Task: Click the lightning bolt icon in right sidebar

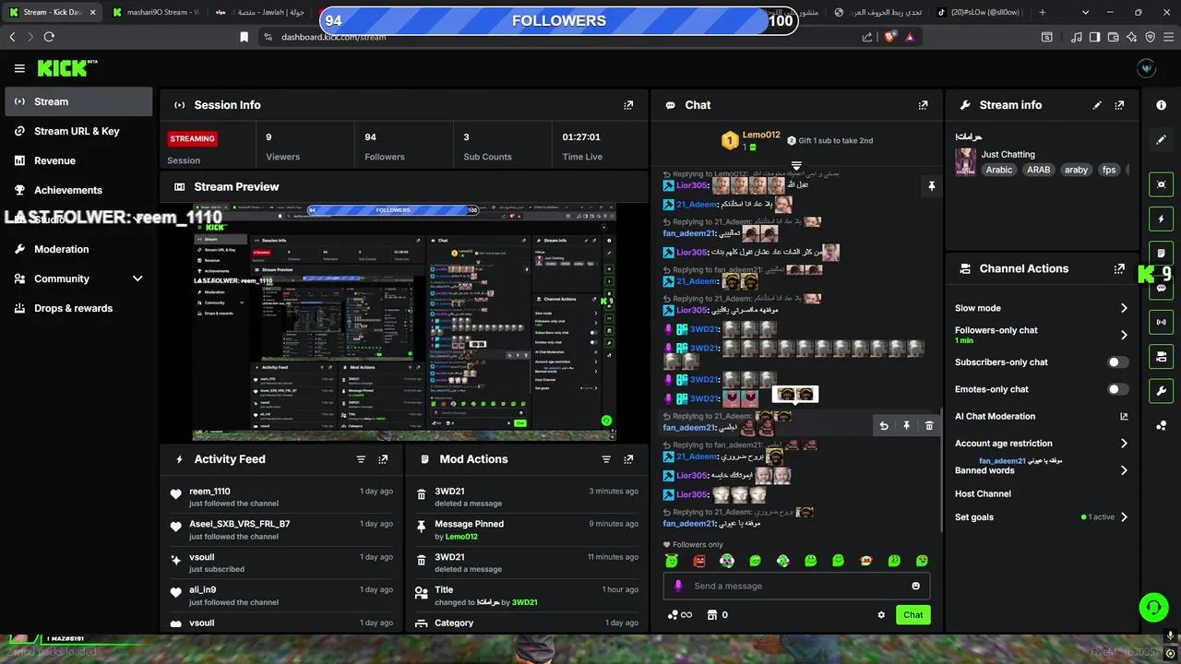Action: coord(1161,219)
